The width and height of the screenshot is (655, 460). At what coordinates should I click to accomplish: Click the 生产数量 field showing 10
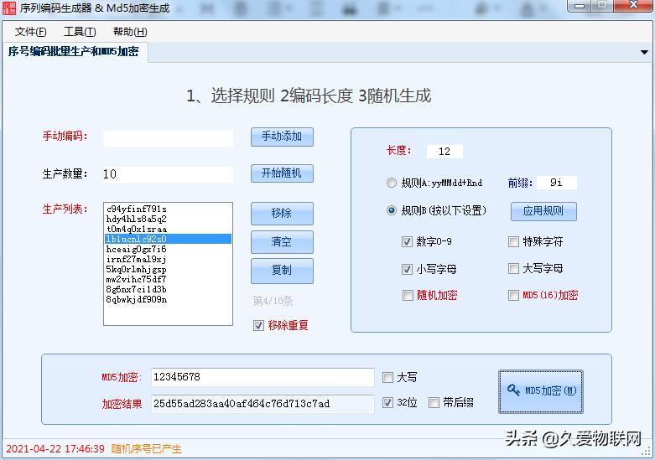(x=168, y=174)
